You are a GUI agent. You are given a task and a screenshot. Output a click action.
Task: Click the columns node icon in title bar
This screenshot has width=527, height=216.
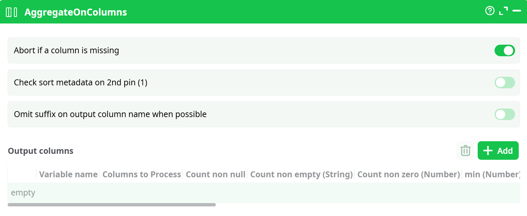pyautogui.click(x=11, y=12)
